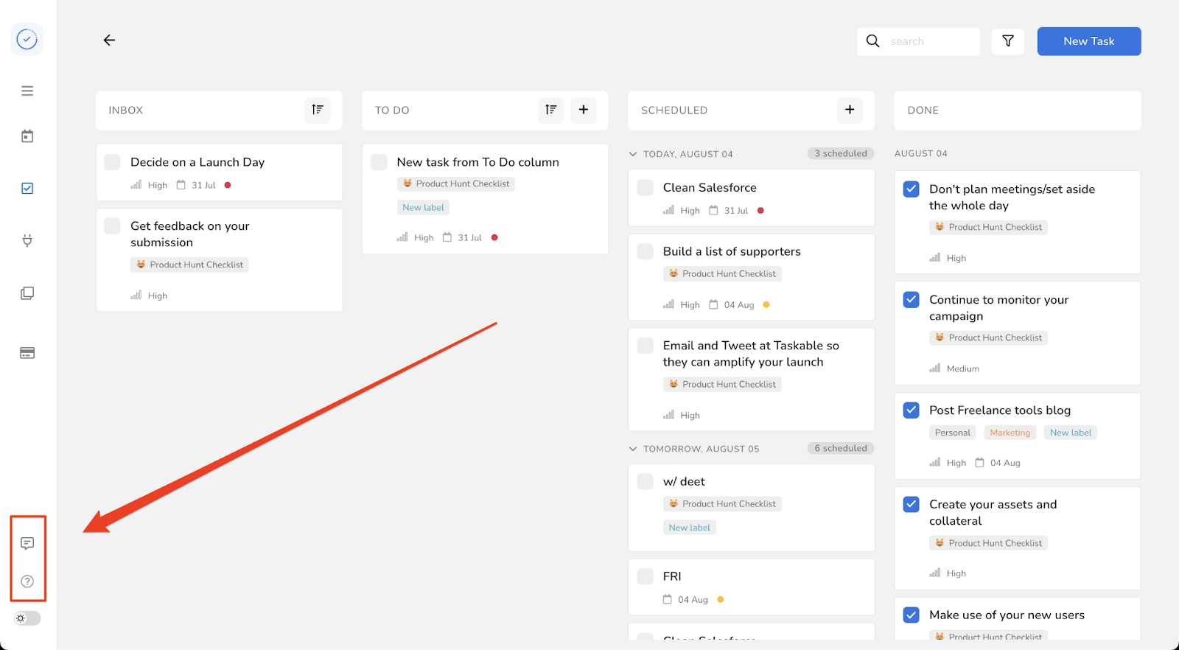Check off the 'FRI' task
The image size is (1179, 650).
[645, 576]
